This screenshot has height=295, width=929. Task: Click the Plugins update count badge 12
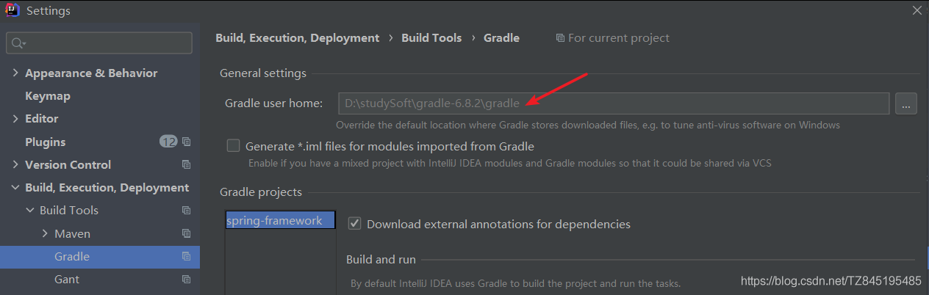pyautogui.click(x=169, y=142)
